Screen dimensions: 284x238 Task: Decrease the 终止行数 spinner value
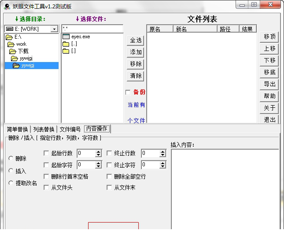pyautogui.click(x=162, y=155)
